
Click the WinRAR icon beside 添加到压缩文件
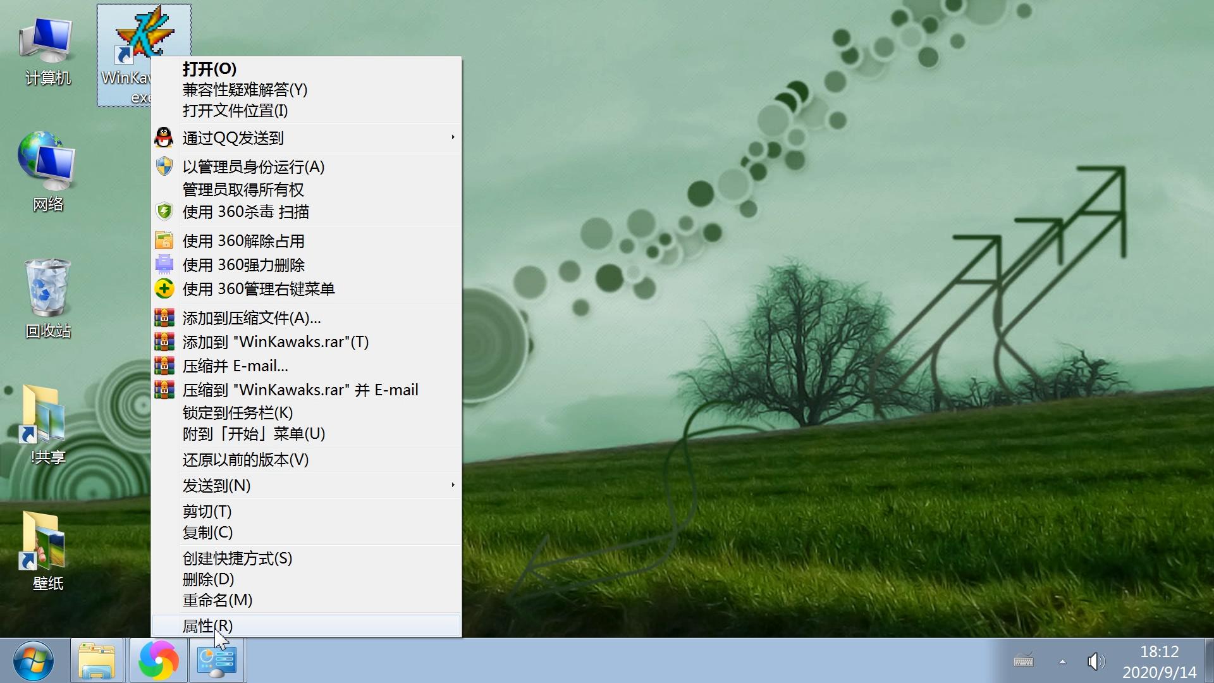click(164, 317)
